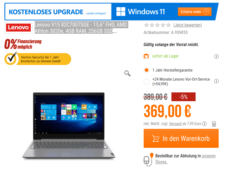Viewport: 228px width, 170px height.
Task: Open the financing calculator icon
Action: 214,124
